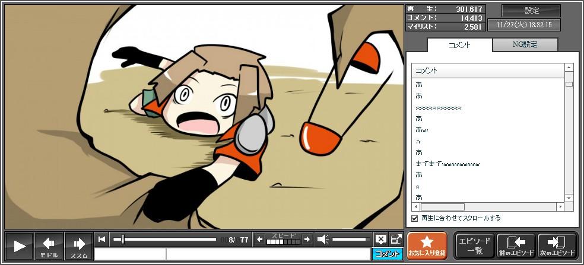Go to previous episode (前のエピソード)
584x265 pixels.
tap(515, 245)
